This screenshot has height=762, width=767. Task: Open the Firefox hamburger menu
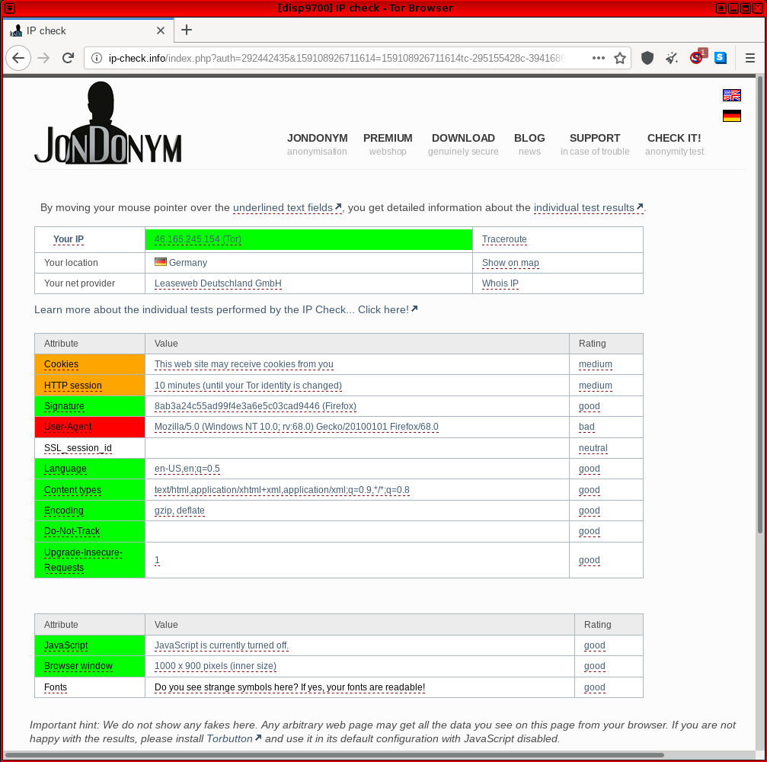pos(750,58)
